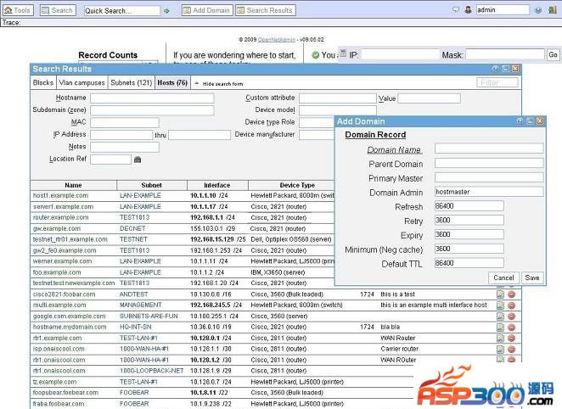Viewport: 562px width, 409px height.
Task: Click the red delete icon in the rtr1.example.com row
Action: [511, 338]
